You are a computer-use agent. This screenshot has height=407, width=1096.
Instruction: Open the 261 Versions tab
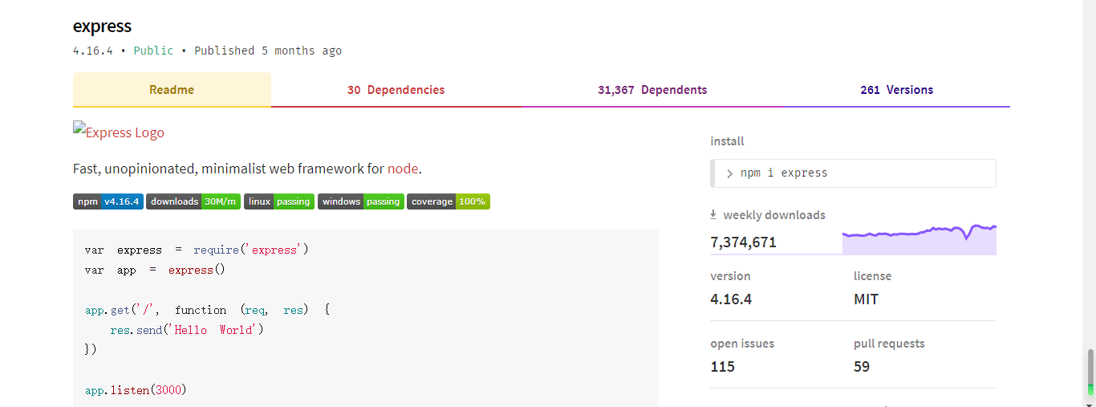pyautogui.click(x=896, y=90)
